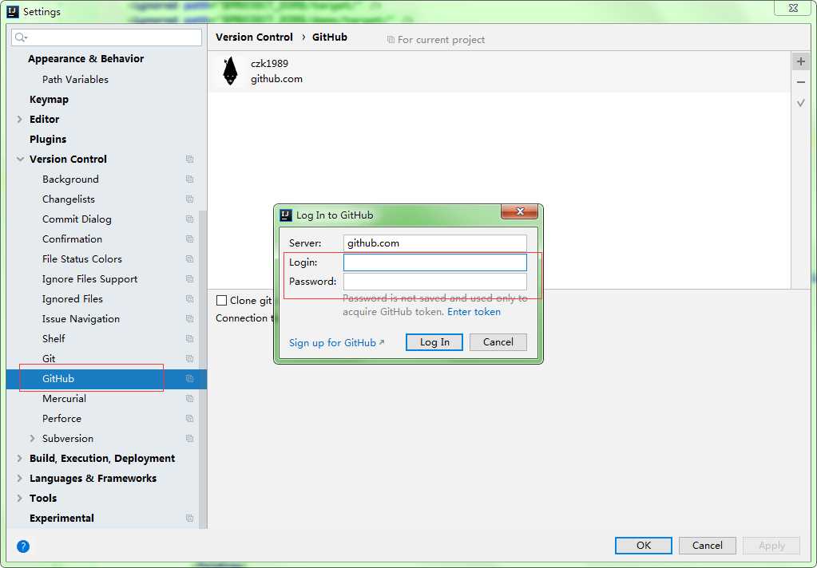The image size is (817, 568).
Task: Collapse the Version Control section
Action: pyautogui.click(x=20, y=160)
